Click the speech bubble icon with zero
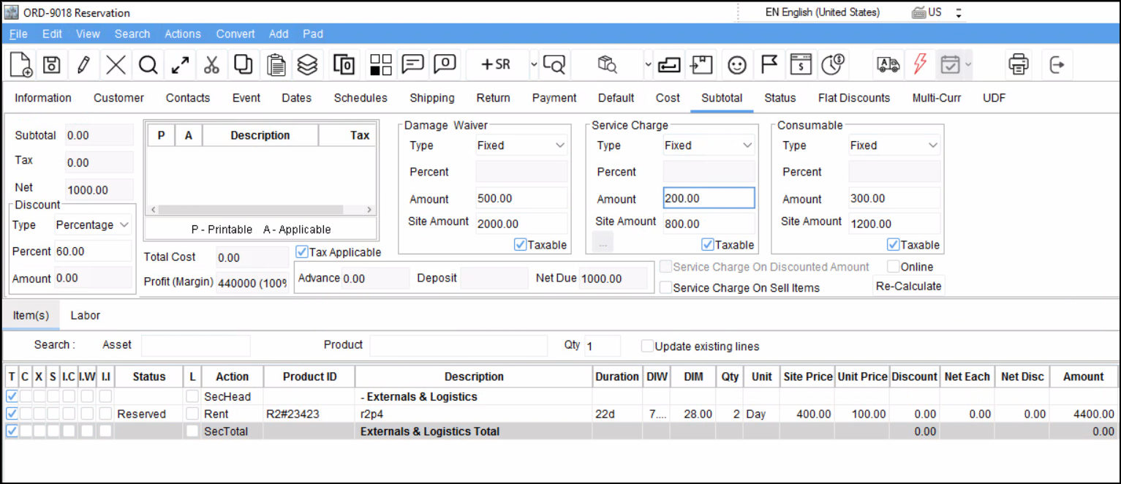Screen dimensions: 1121x484 (445, 64)
